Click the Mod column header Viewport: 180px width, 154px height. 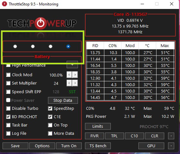click(130, 45)
